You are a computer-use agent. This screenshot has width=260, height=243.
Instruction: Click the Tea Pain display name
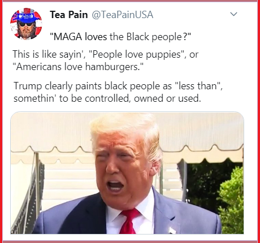pos(69,15)
